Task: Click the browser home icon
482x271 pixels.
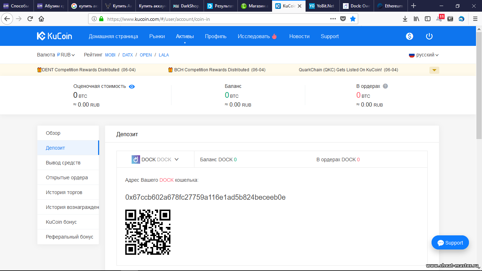Action: point(41,19)
